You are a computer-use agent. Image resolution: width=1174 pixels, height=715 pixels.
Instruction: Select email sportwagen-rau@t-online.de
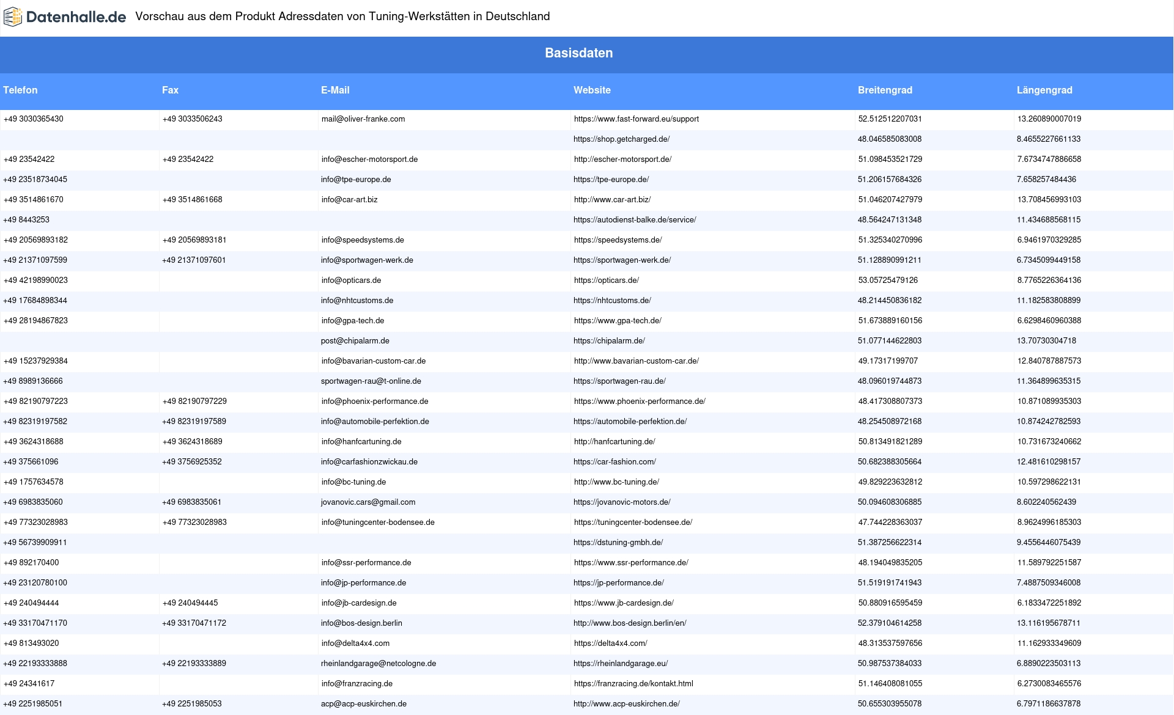371,381
